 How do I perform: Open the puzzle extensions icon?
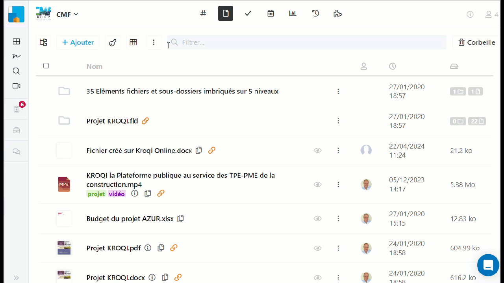[x=337, y=13]
